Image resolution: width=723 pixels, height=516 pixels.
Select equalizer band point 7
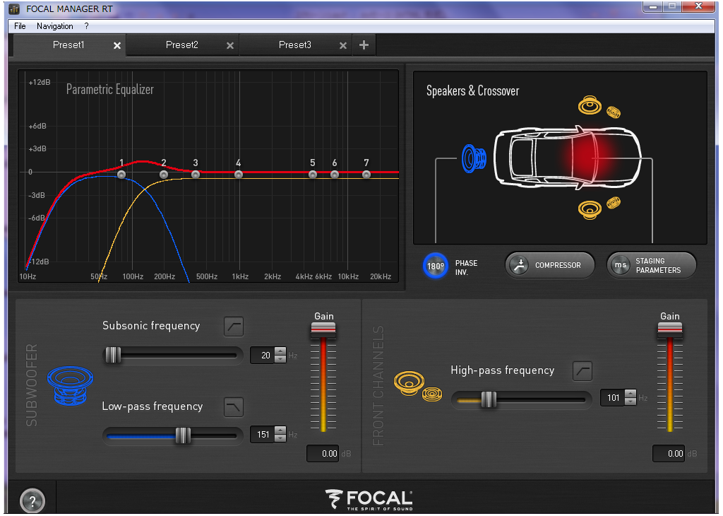click(366, 175)
